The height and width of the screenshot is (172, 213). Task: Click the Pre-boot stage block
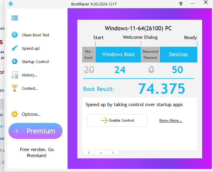click(88, 55)
